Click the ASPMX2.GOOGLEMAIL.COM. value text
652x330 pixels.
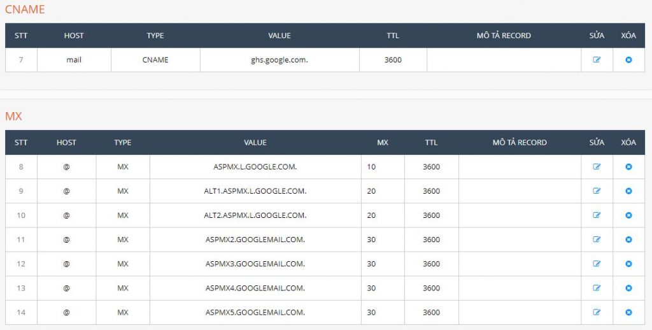coord(255,240)
